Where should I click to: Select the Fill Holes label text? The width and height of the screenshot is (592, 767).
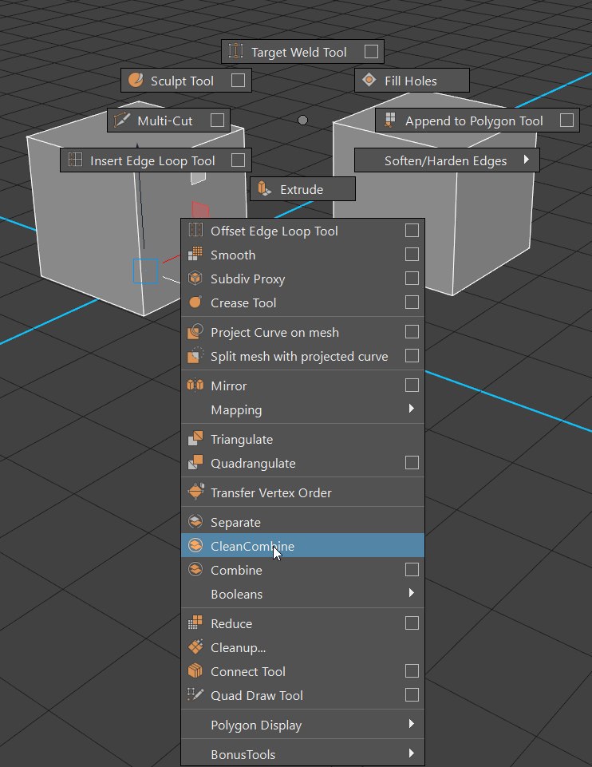(x=411, y=81)
